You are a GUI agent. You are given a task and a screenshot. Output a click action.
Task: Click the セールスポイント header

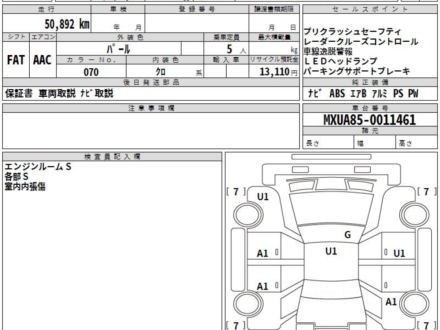click(x=370, y=10)
